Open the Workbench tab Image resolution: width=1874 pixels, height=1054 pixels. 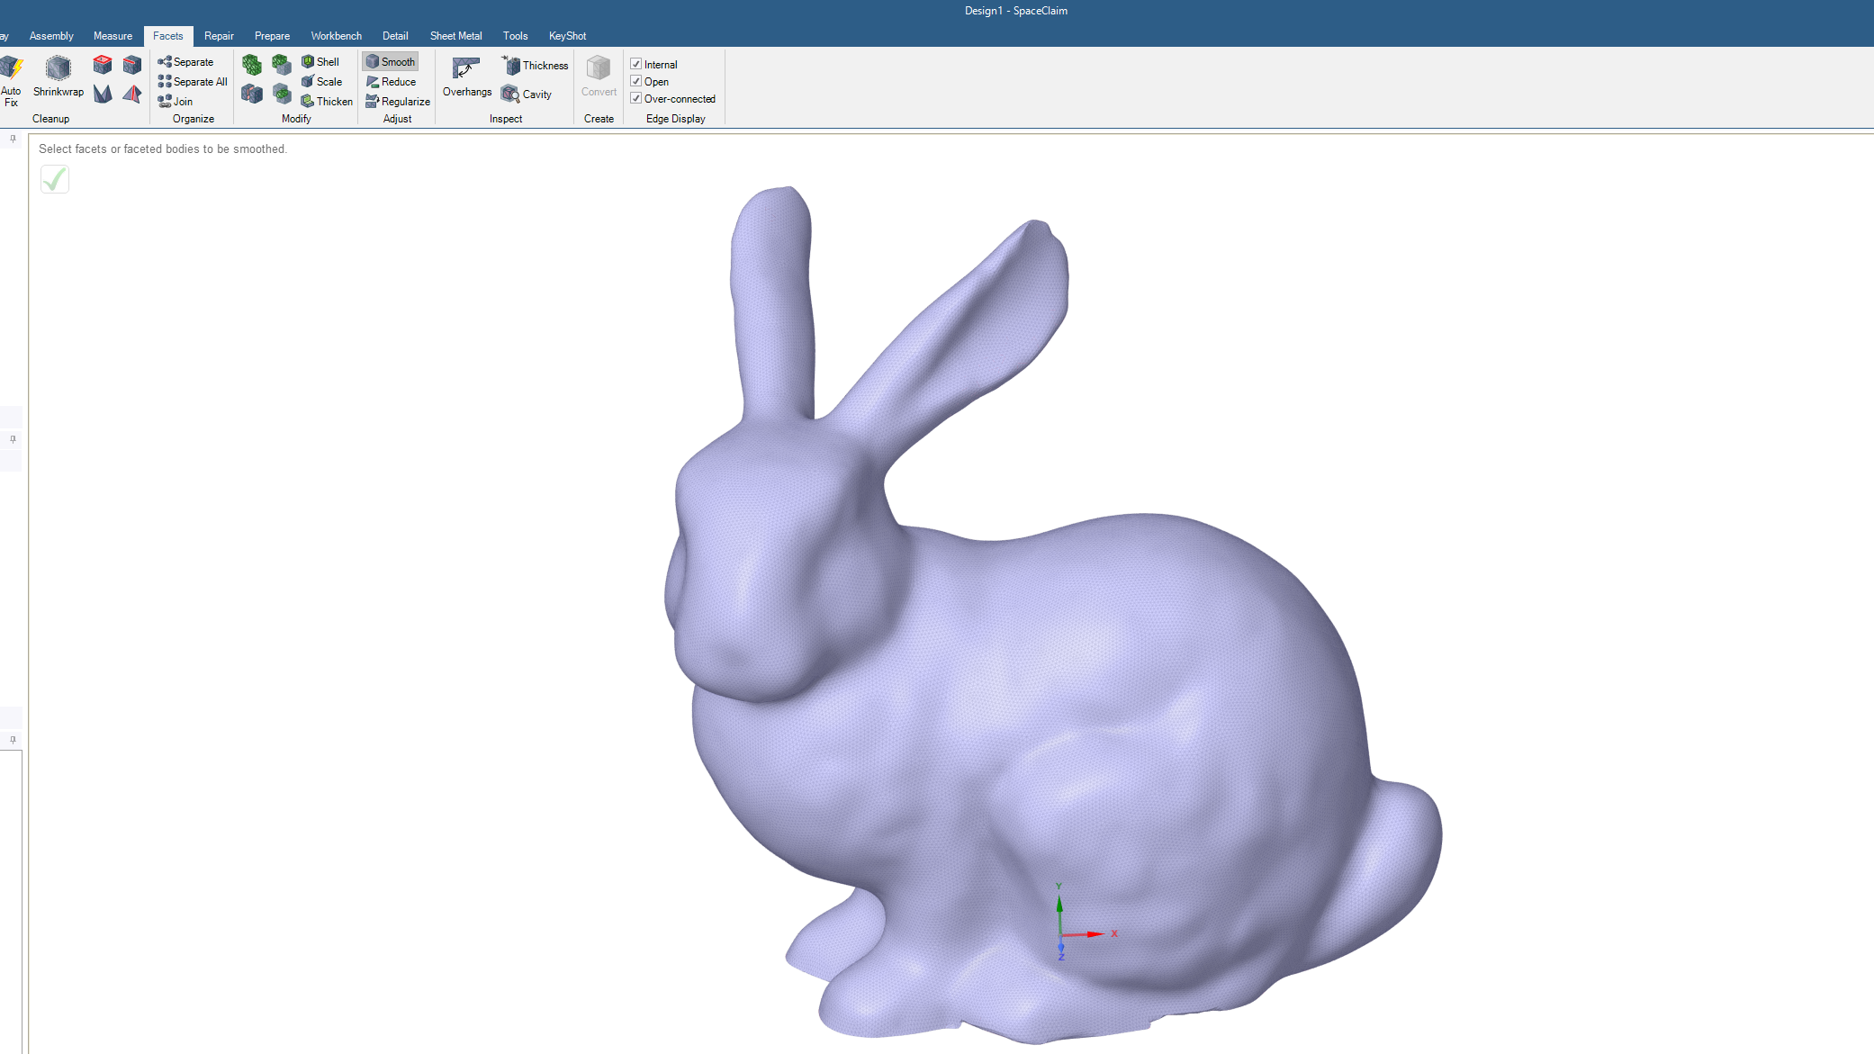[337, 36]
